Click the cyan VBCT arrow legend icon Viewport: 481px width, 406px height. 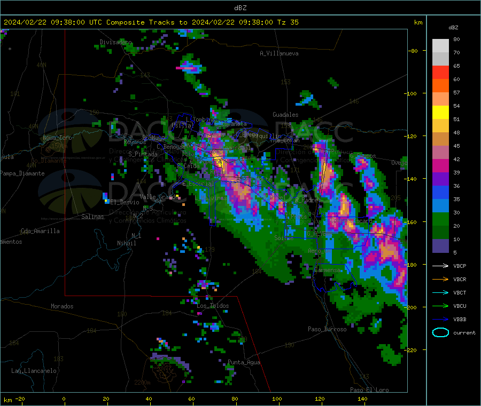tap(440, 292)
